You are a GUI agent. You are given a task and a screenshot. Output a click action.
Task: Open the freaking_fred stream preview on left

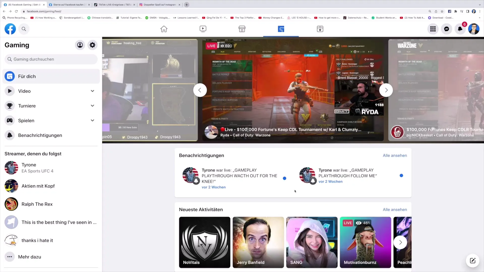150,90
